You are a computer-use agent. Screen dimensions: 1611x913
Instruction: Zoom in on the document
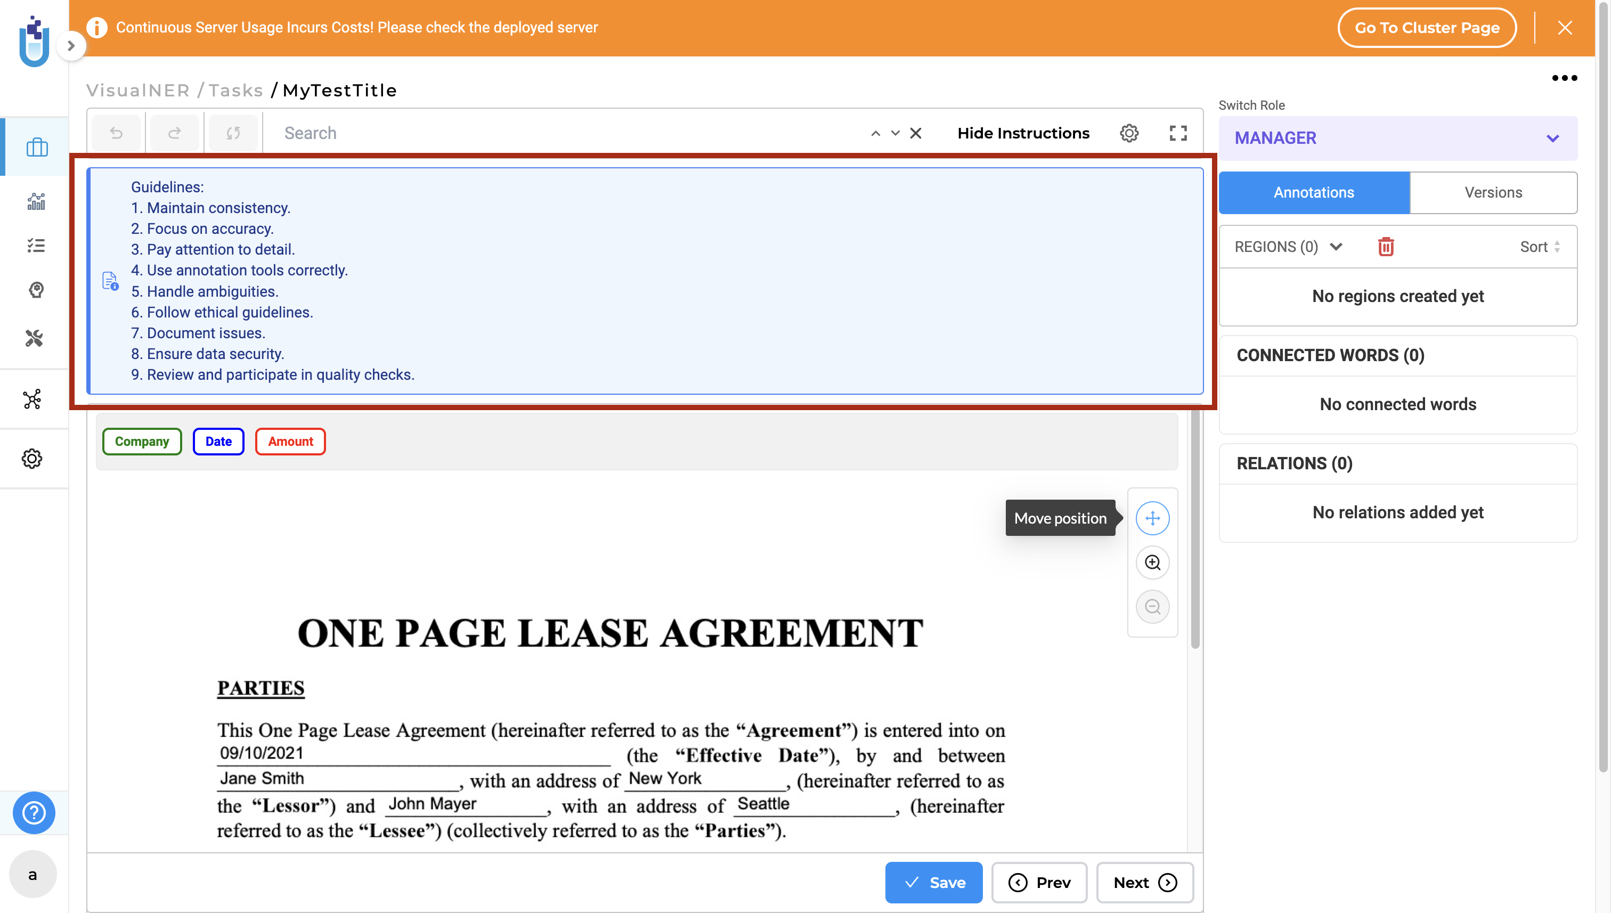1153,563
